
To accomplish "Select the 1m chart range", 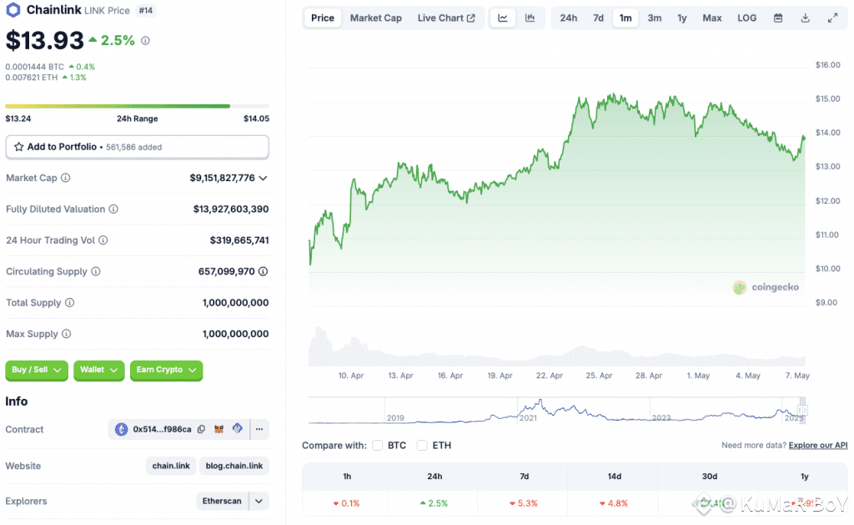I will [625, 18].
